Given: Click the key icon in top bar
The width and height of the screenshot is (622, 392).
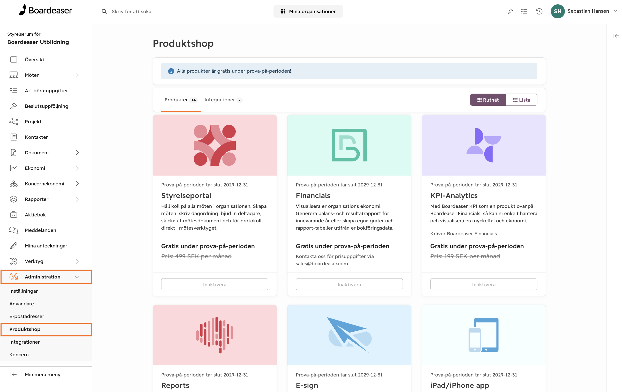Looking at the screenshot, I should click(x=510, y=11).
